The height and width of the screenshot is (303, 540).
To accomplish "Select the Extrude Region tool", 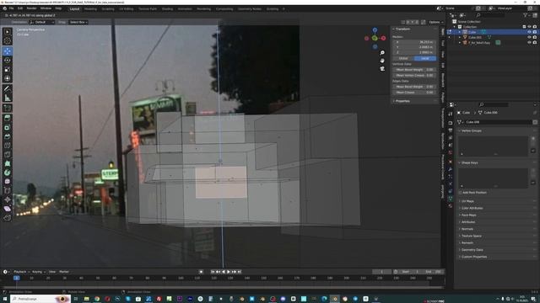I will (x=8, y=118).
